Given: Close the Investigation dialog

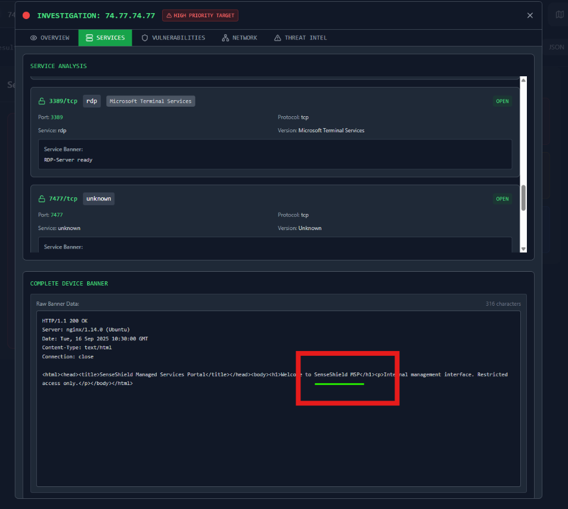Looking at the screenshot, I should [x=530, y=15].
